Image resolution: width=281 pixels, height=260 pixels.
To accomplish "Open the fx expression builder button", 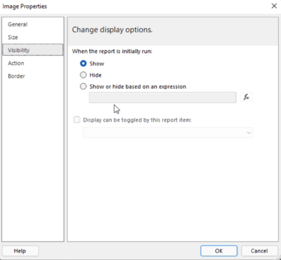I will pos(246,97).
